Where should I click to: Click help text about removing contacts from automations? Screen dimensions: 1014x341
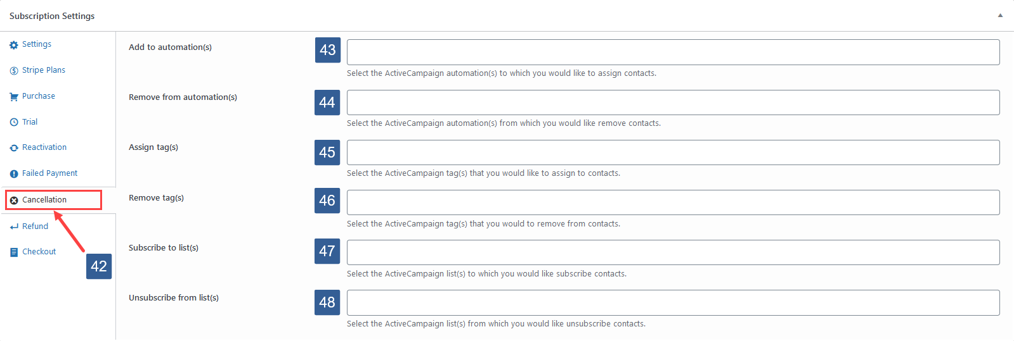[x=504, y=123]
